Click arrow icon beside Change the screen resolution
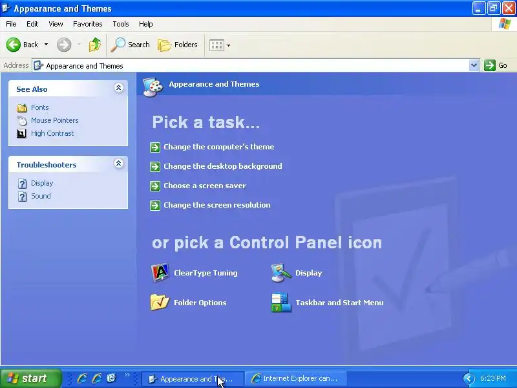Screen dimensions: 517x388 click(155, 206)
